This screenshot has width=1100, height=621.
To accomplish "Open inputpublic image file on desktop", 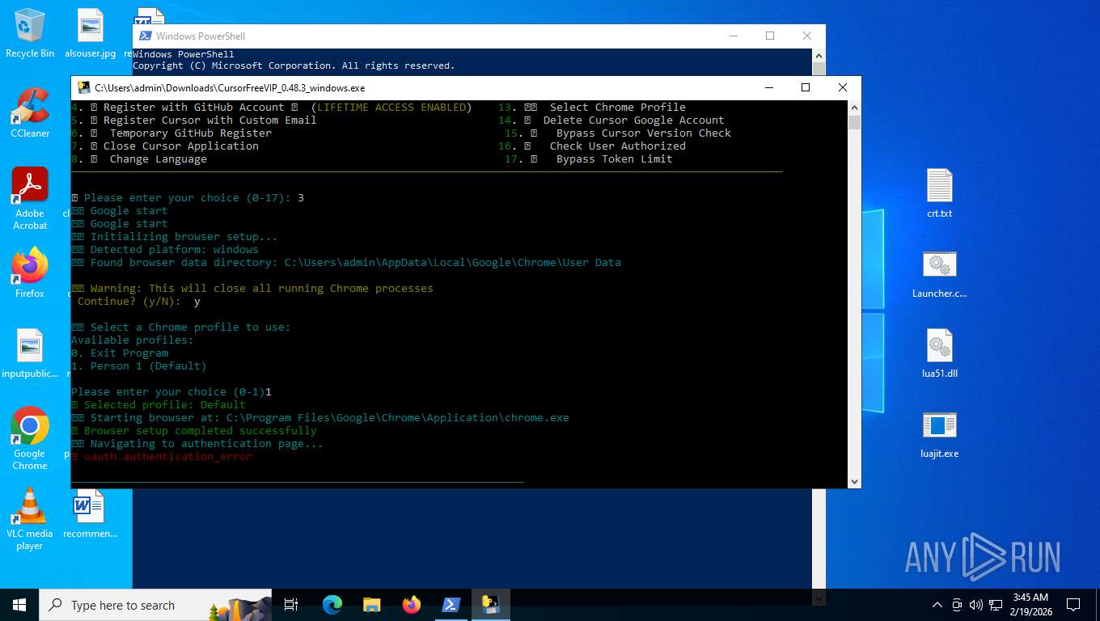I will click(x=30, y=353).
